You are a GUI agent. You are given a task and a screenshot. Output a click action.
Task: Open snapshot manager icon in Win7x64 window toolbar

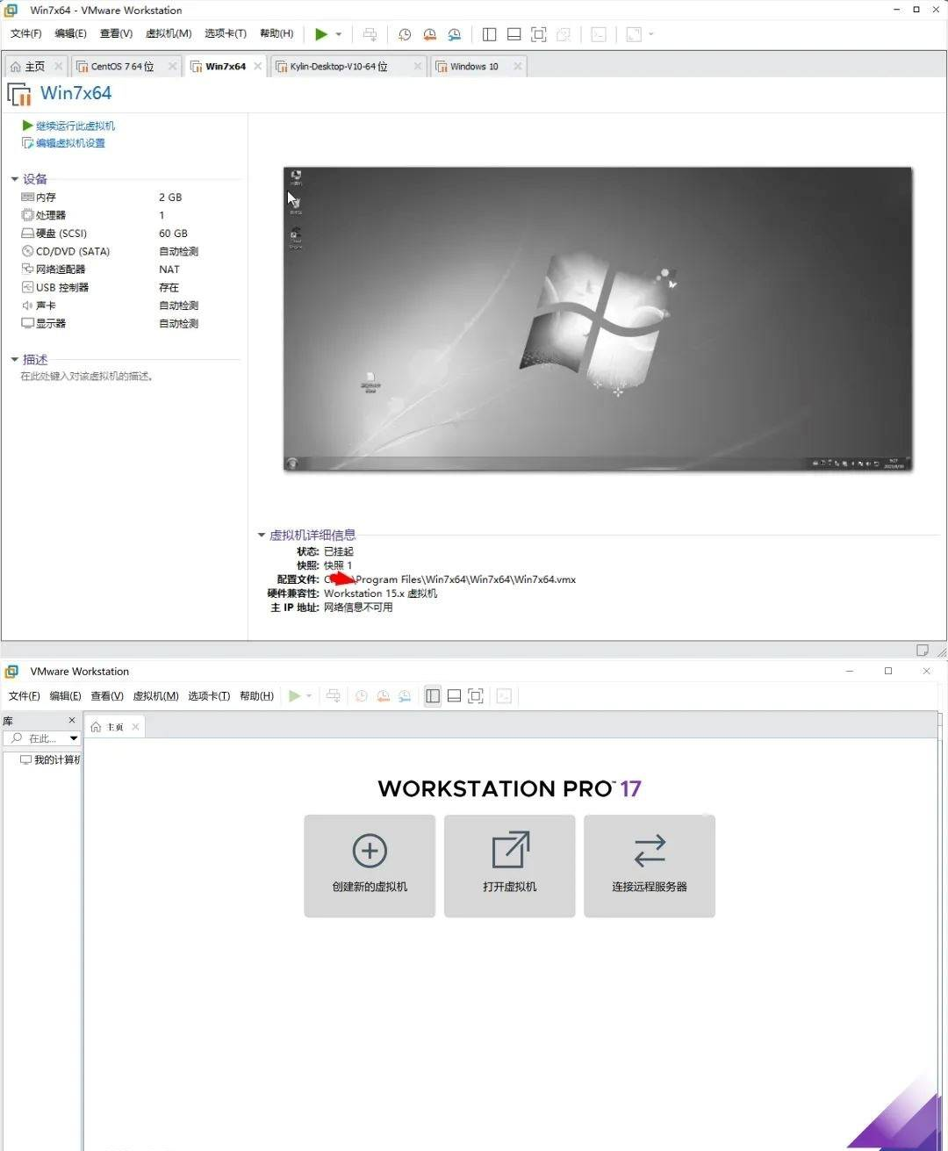(454, 34)
